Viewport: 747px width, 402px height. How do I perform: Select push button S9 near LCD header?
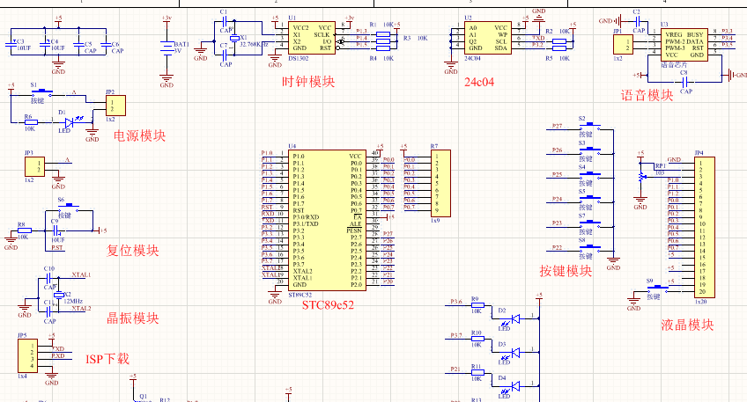click(x=657, y=288)
